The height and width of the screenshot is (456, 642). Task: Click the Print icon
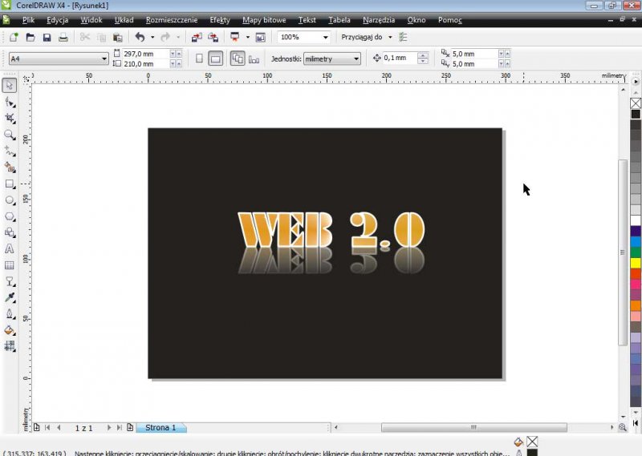[63, 37]
